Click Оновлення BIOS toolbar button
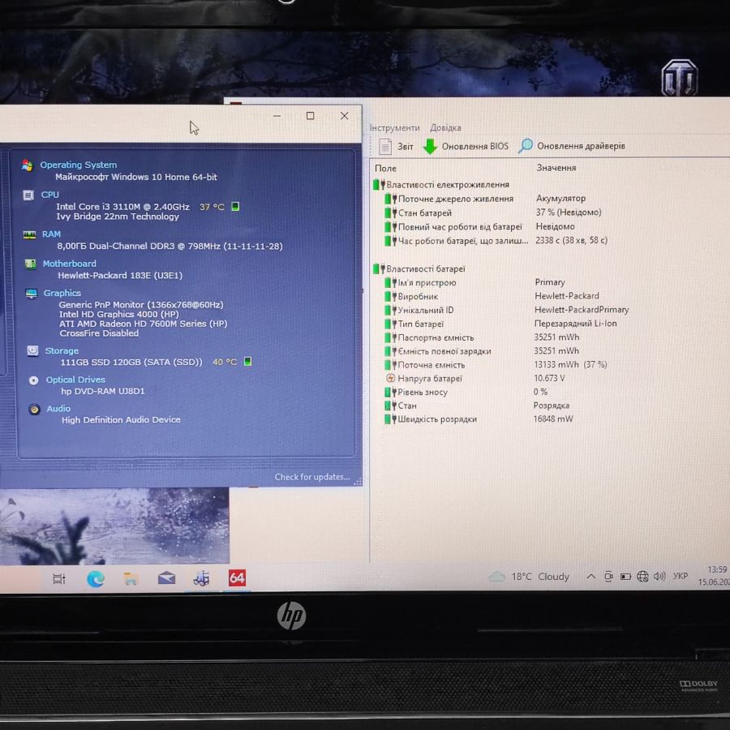730x730 pixels. 466,146
